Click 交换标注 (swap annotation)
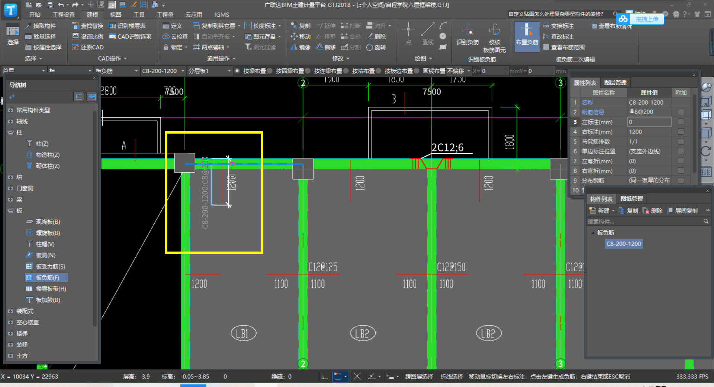 coord(558,26)
